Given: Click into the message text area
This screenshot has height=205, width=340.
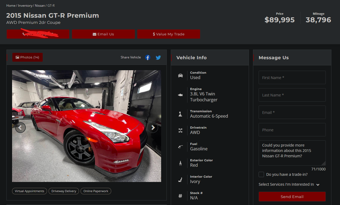Looking at the screenshot, I should 292,153.
